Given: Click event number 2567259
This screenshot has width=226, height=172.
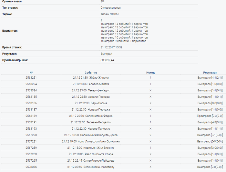Looking at the screenshot, I should click(31, 148).
